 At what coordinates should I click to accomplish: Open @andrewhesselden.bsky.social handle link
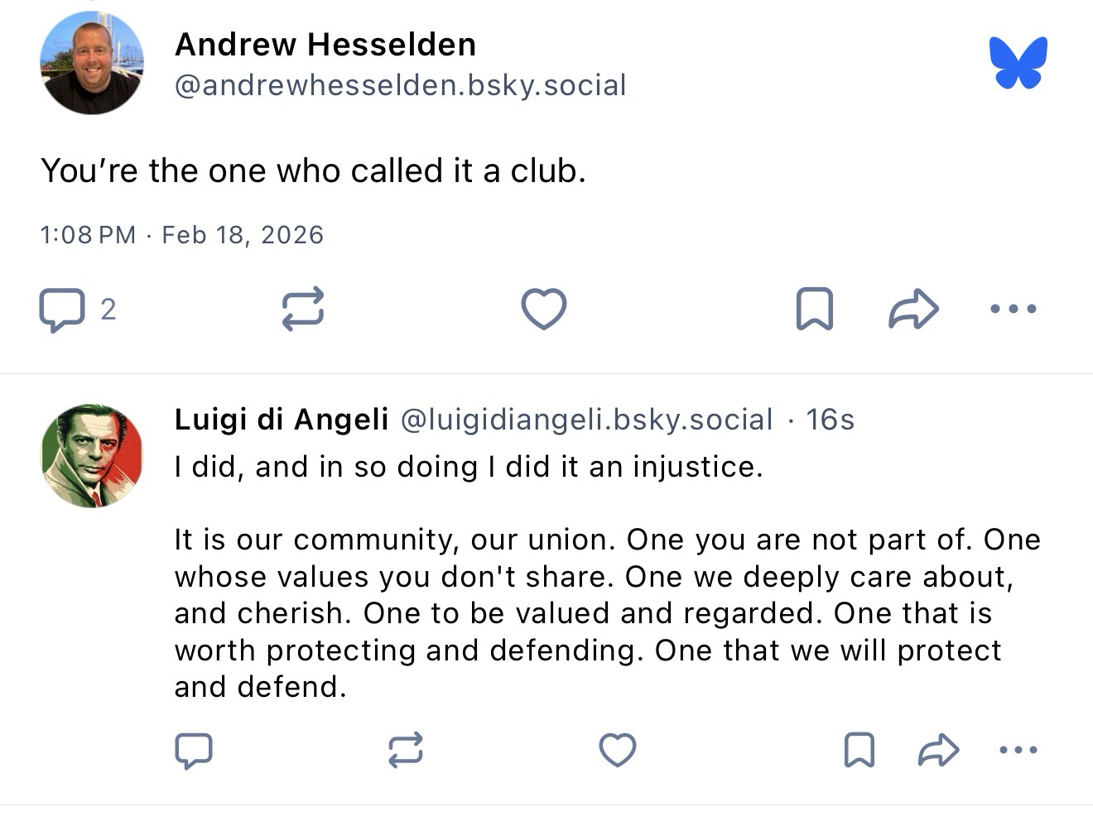[400, 85]
